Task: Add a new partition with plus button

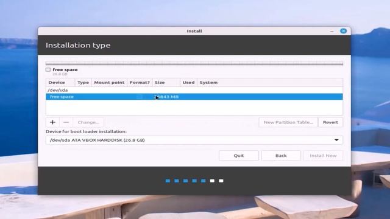Action: 52,122
